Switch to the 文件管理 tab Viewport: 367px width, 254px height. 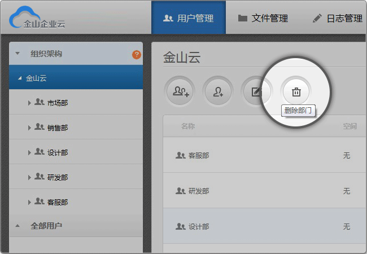pos(263,18)
